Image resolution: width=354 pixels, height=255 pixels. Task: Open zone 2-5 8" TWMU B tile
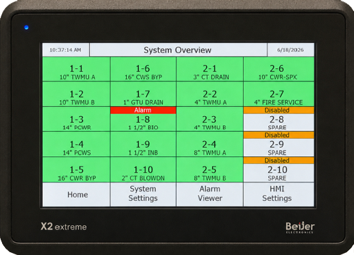[x=210, y=170]
